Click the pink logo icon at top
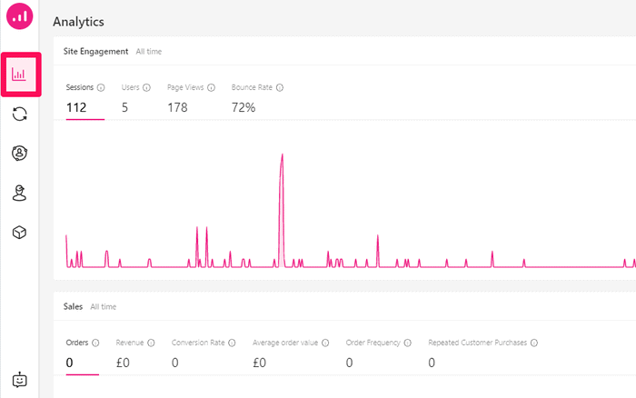Viewport: 636px width, 398px height. [19, 16]
